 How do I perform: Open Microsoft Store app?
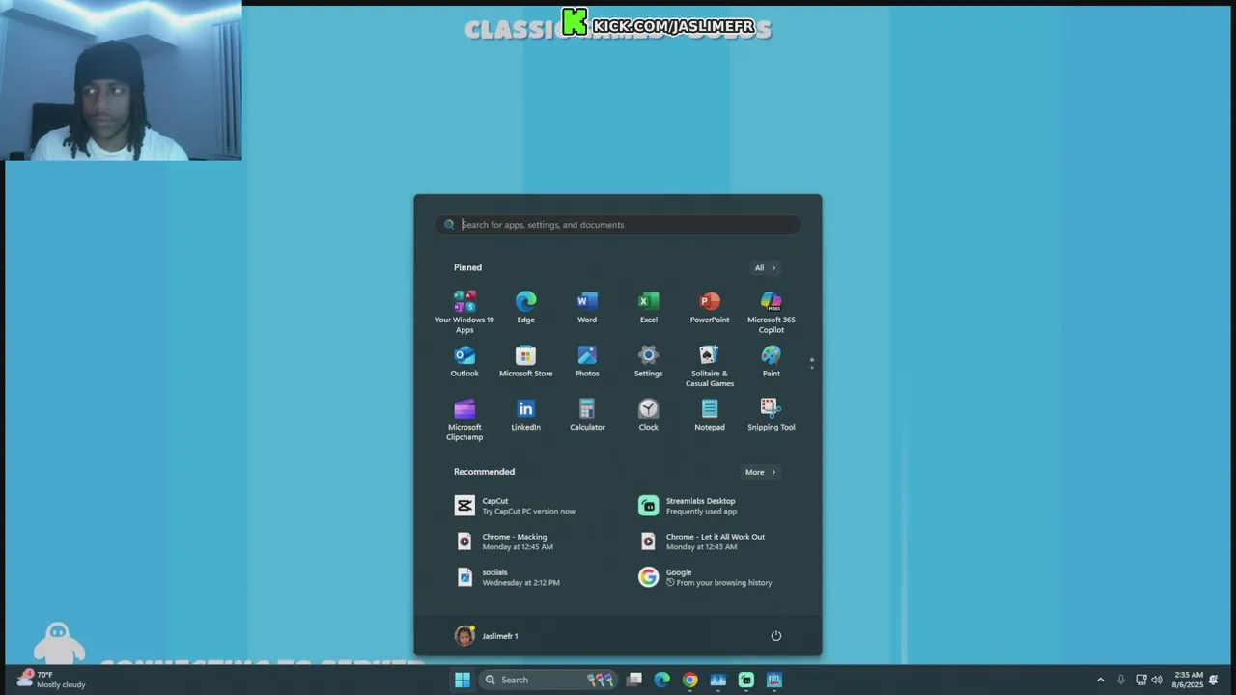(525, 362)
